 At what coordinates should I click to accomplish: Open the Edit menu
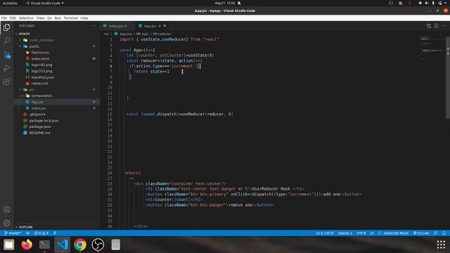coord(13,18)
